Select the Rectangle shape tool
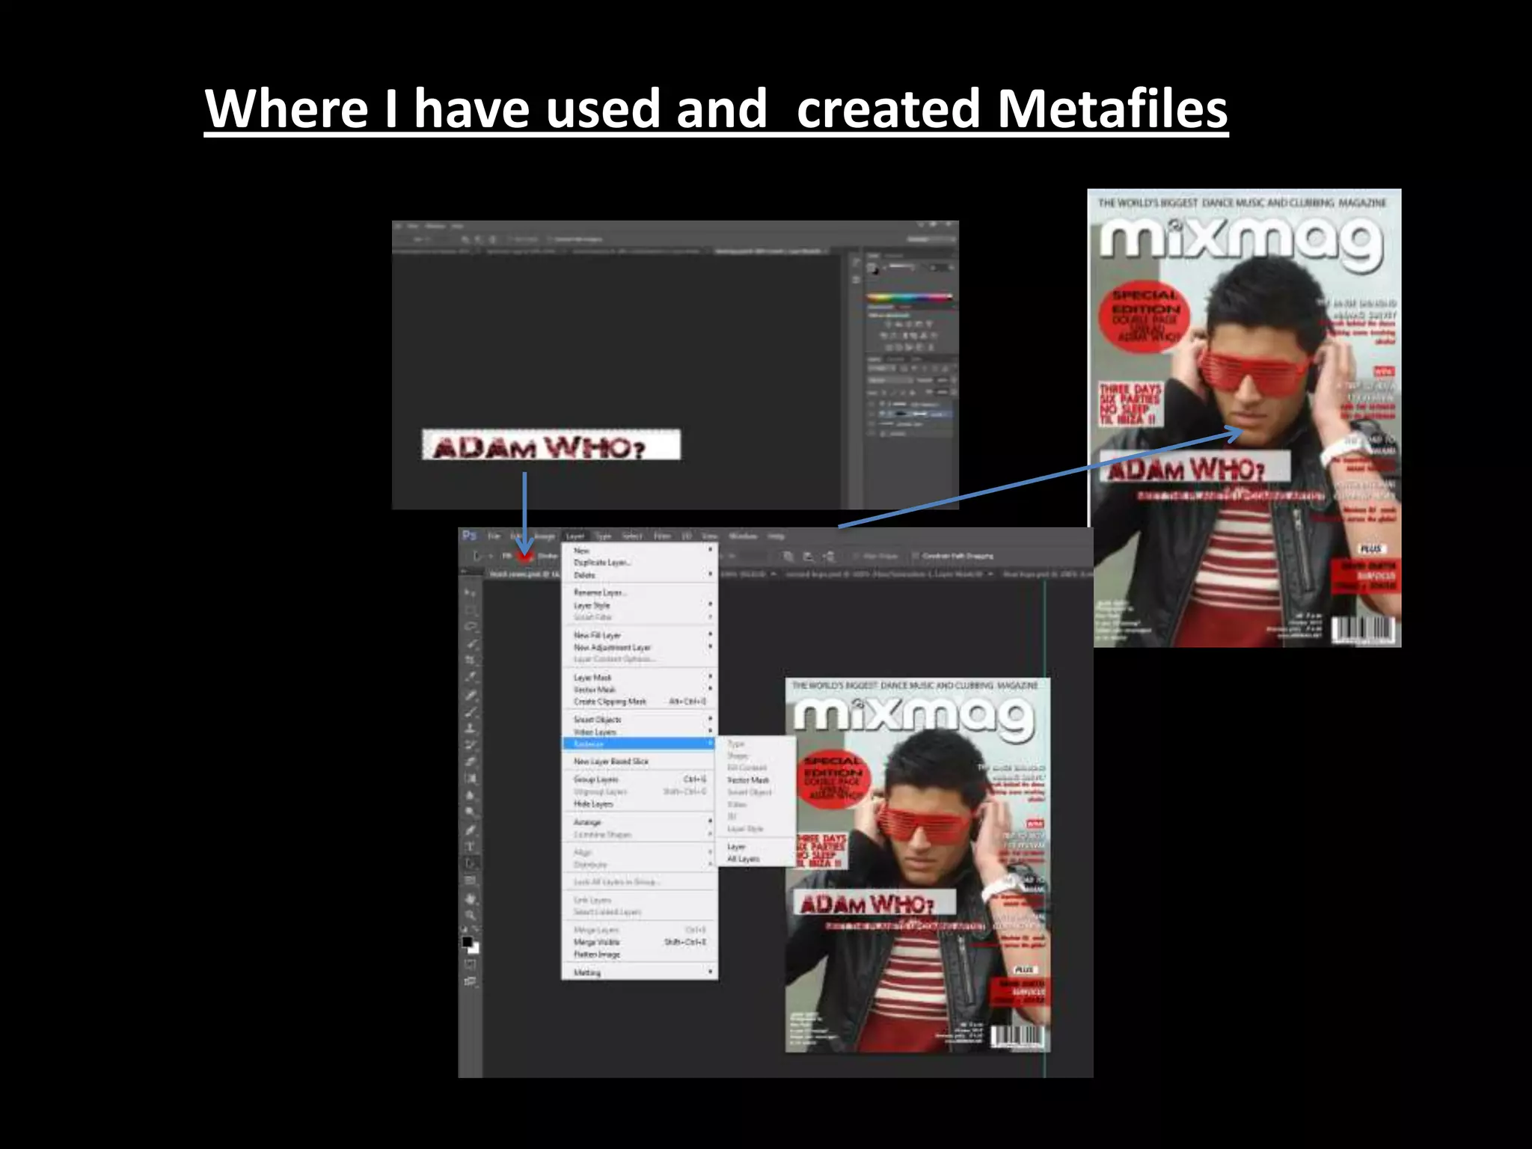The width and height of the screenshot is (1532, 1149). pyautogui.click(x=470, y=880)
